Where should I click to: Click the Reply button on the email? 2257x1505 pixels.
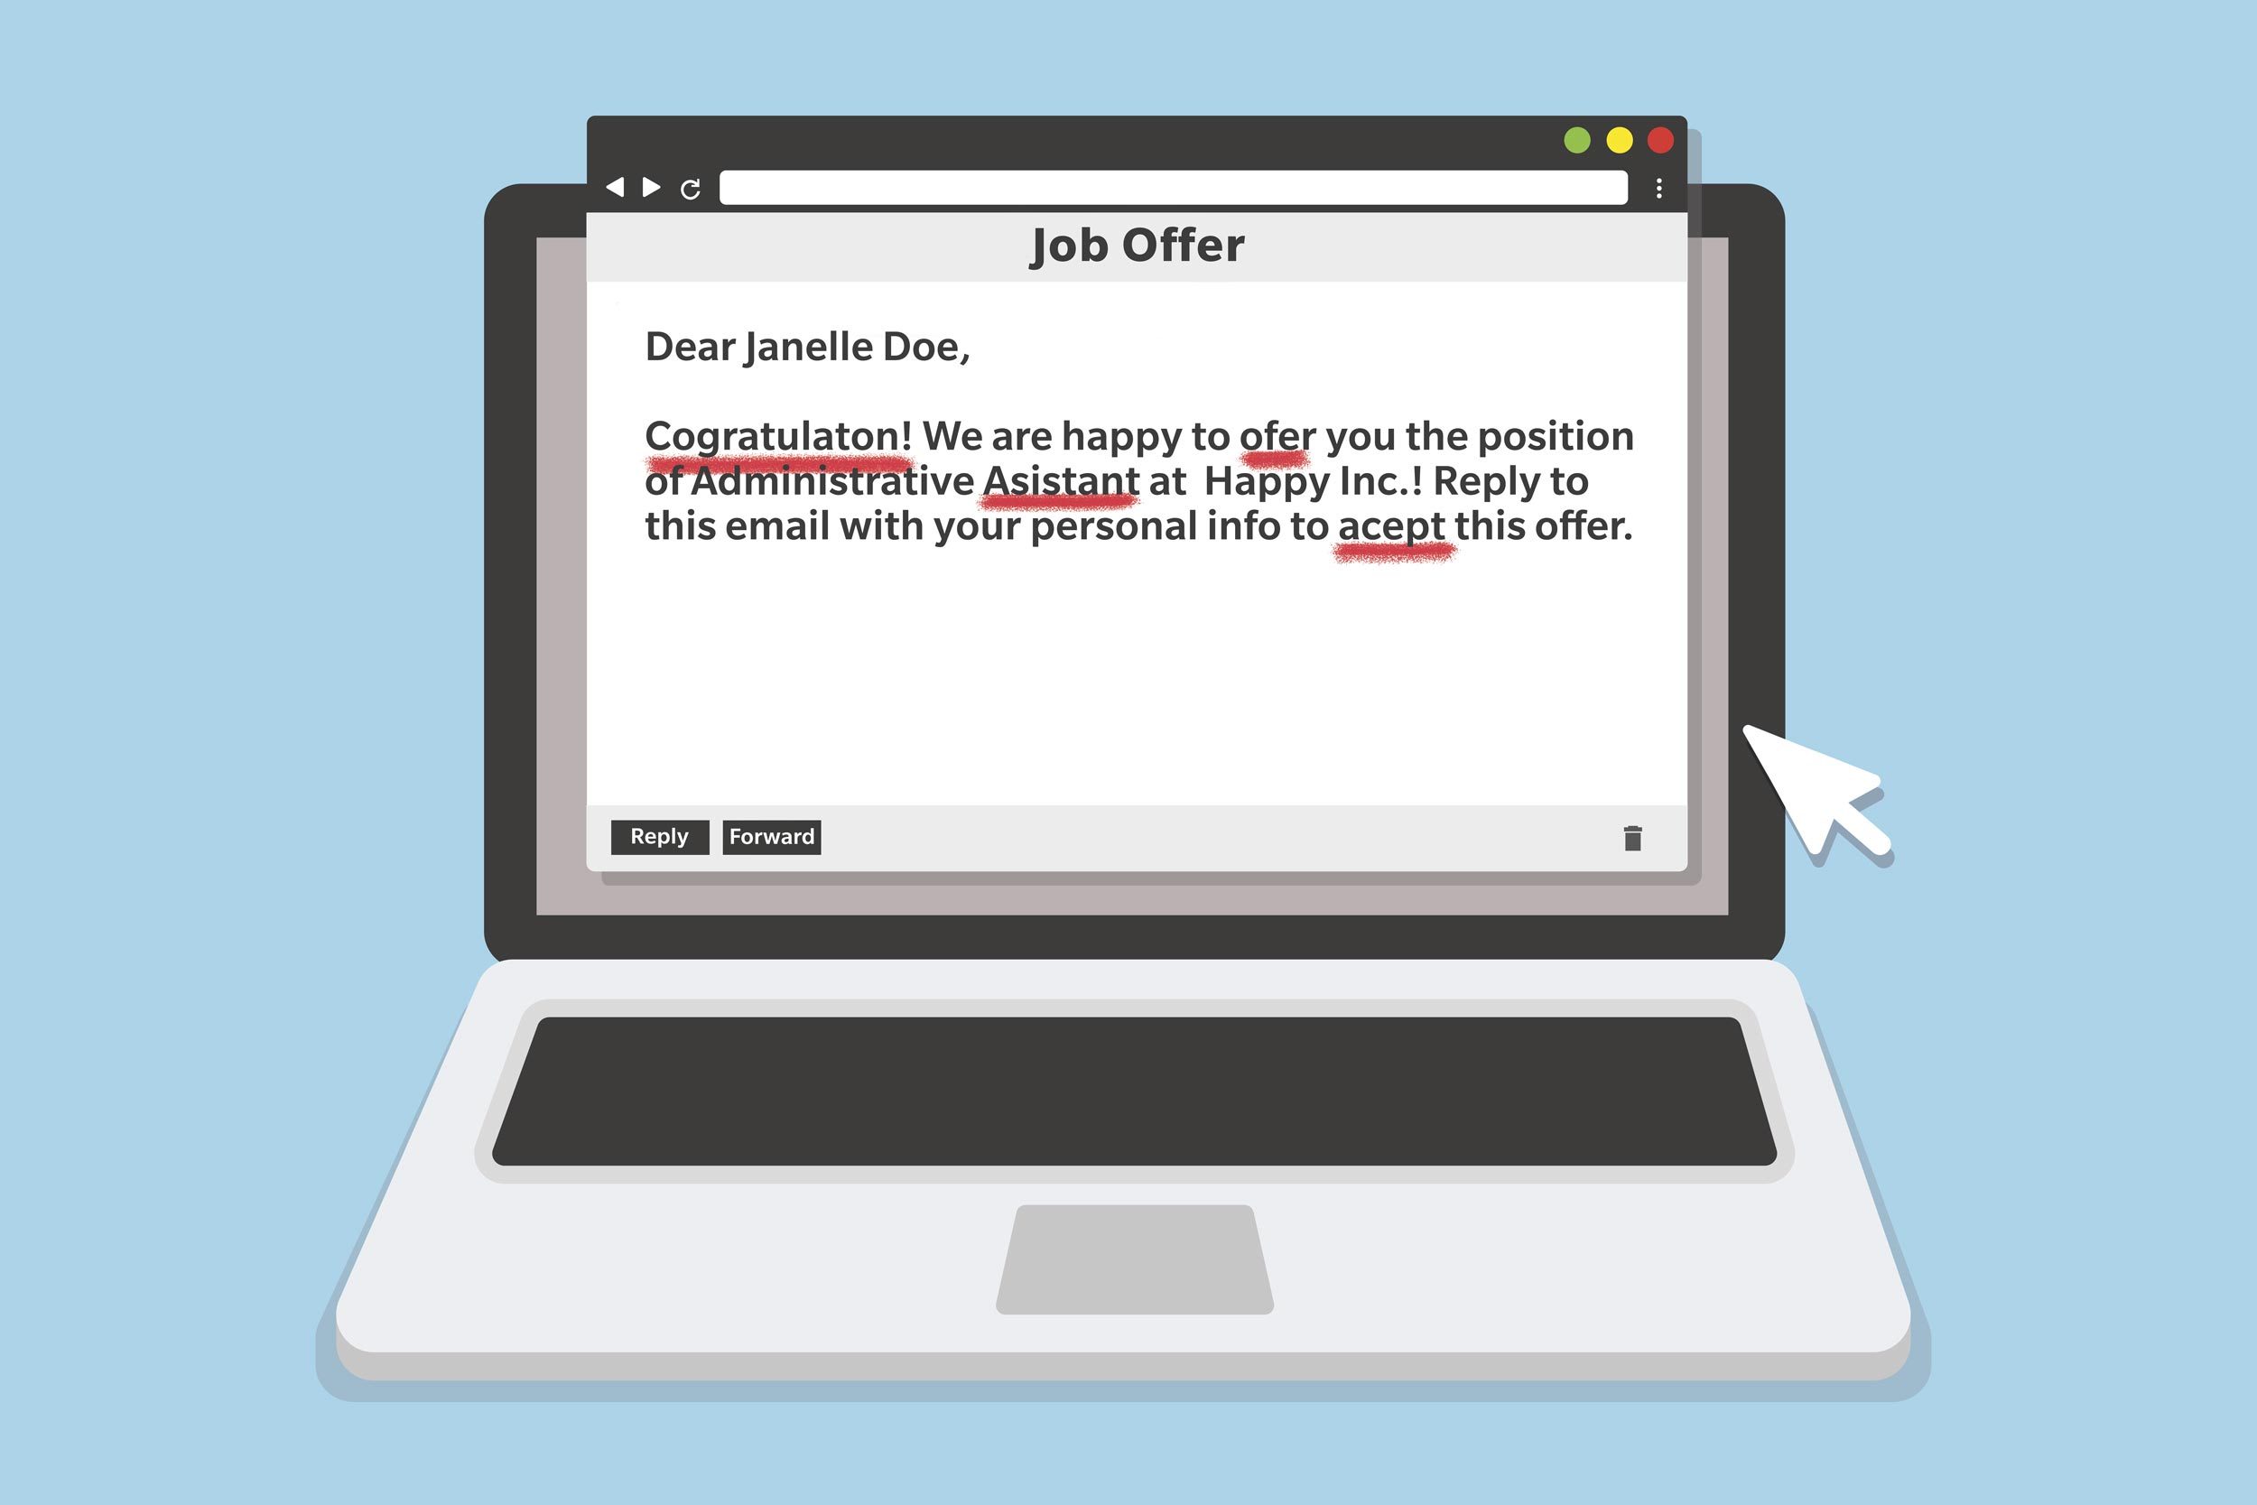(x=660, y=837)
